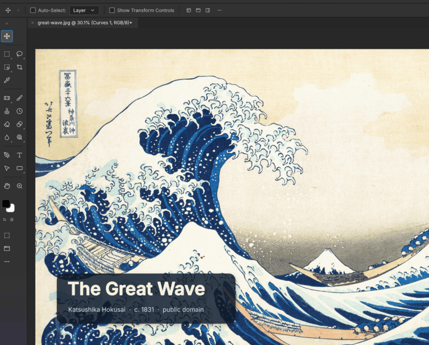Select the Eraser tool
429x345 pixels.
click(x=7, y=124)
